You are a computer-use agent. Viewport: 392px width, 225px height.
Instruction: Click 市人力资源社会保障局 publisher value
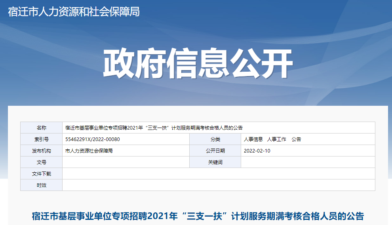tap(89, 151)
